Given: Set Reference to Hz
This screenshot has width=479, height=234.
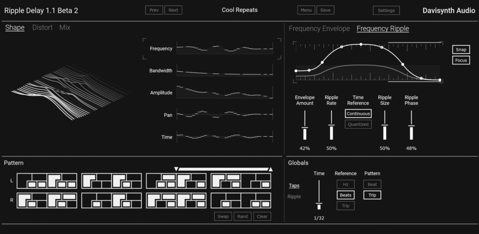Looking at the screenshot, I should pos(346,184).
